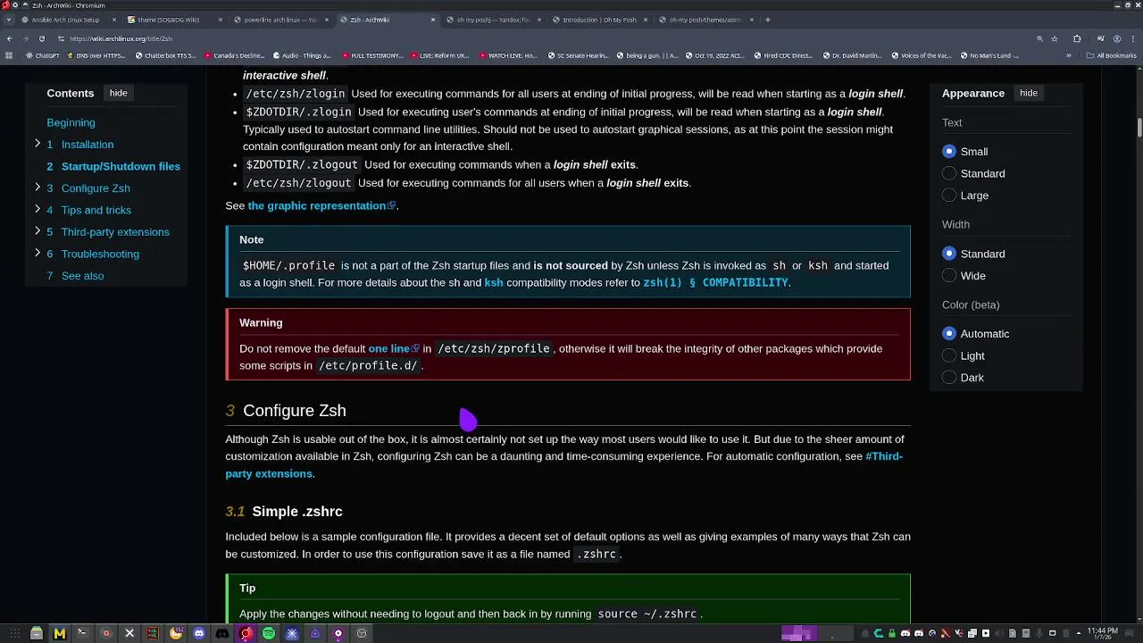Switch to powerline arch linux tab
Screen dimensions: 1143x643
point(280,20)
